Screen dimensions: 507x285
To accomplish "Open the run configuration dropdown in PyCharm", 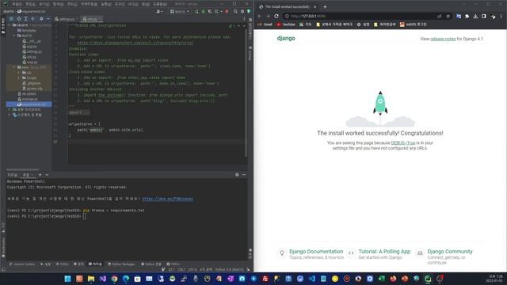I will pyautogui.click(x=180, y=11).
